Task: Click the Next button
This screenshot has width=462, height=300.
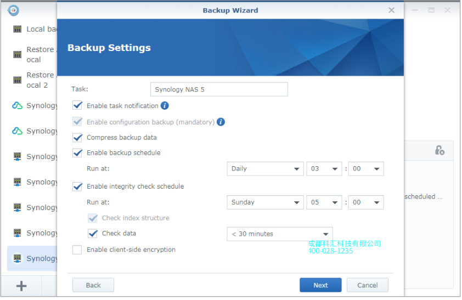Action: click(x=320, y=285)
